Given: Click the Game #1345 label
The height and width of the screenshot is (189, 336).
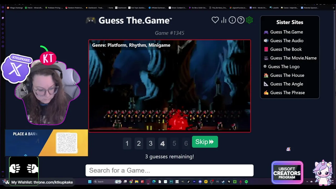Looking at the screenshot, I should tap(170, 33).
